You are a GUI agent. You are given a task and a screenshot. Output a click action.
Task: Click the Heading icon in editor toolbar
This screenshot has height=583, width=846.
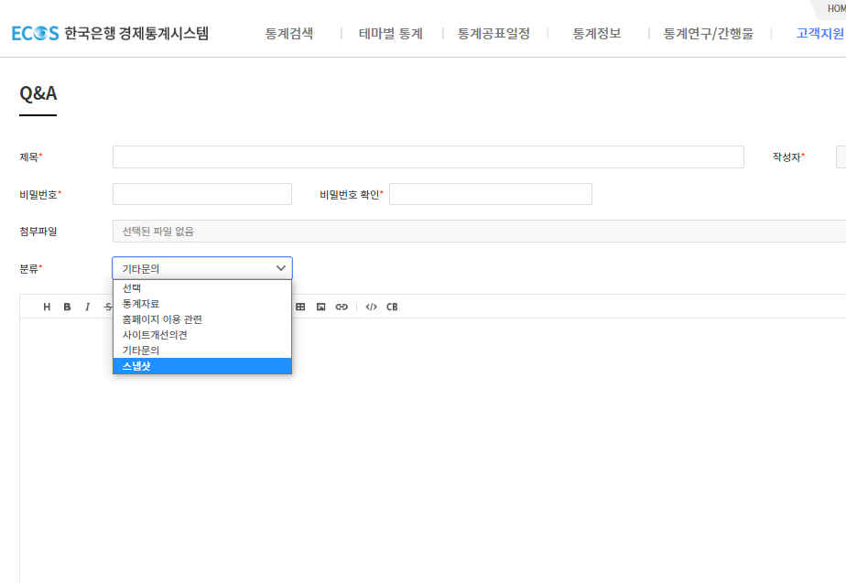(47, 307)
